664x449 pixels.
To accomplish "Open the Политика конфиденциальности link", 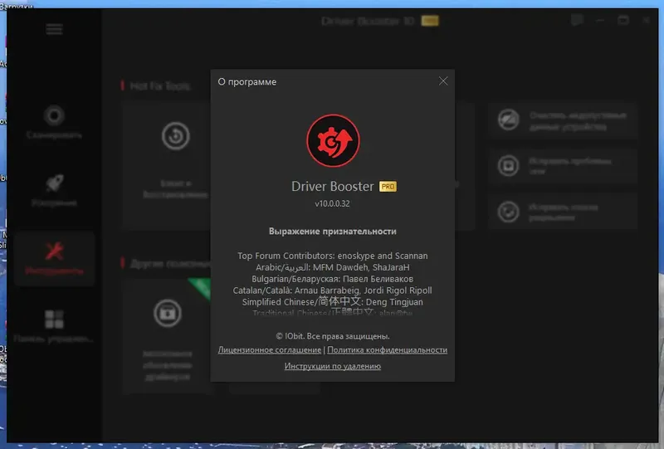I will tap(387, 350).
